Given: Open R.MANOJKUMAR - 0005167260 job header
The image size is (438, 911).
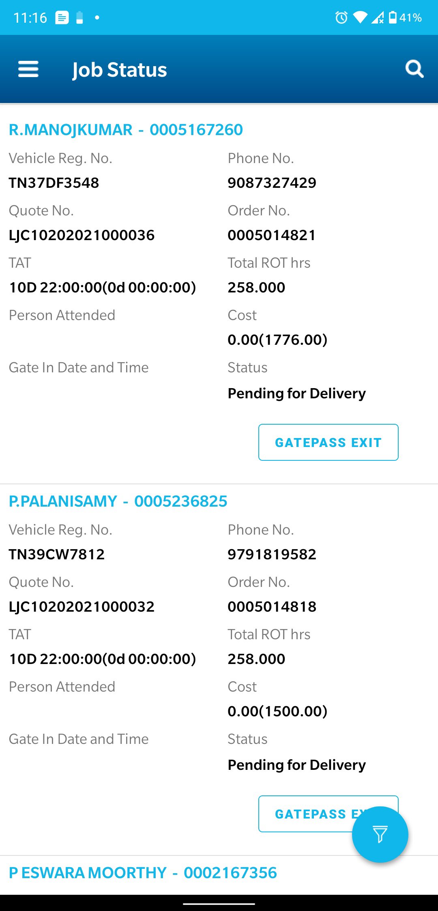Looking at the screenshot, I should (126, 130).
